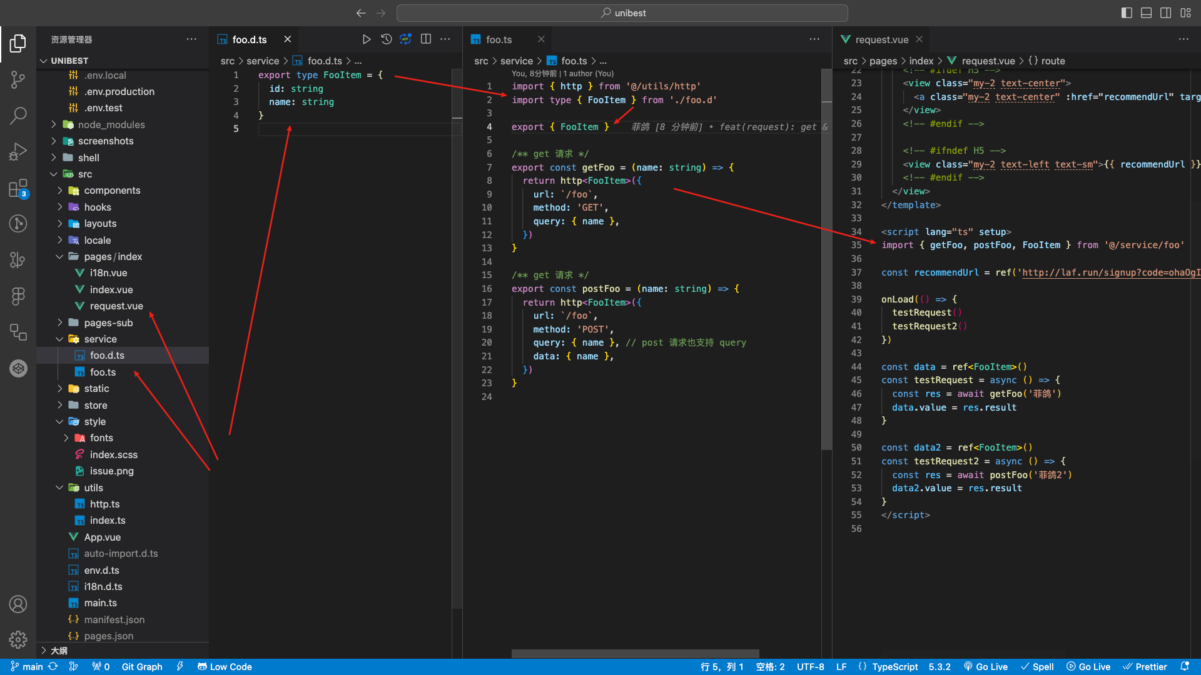This screenshot has height=675, width=1201.
Task: Split the foo.d.ts editor right
Action: point(426,39)
